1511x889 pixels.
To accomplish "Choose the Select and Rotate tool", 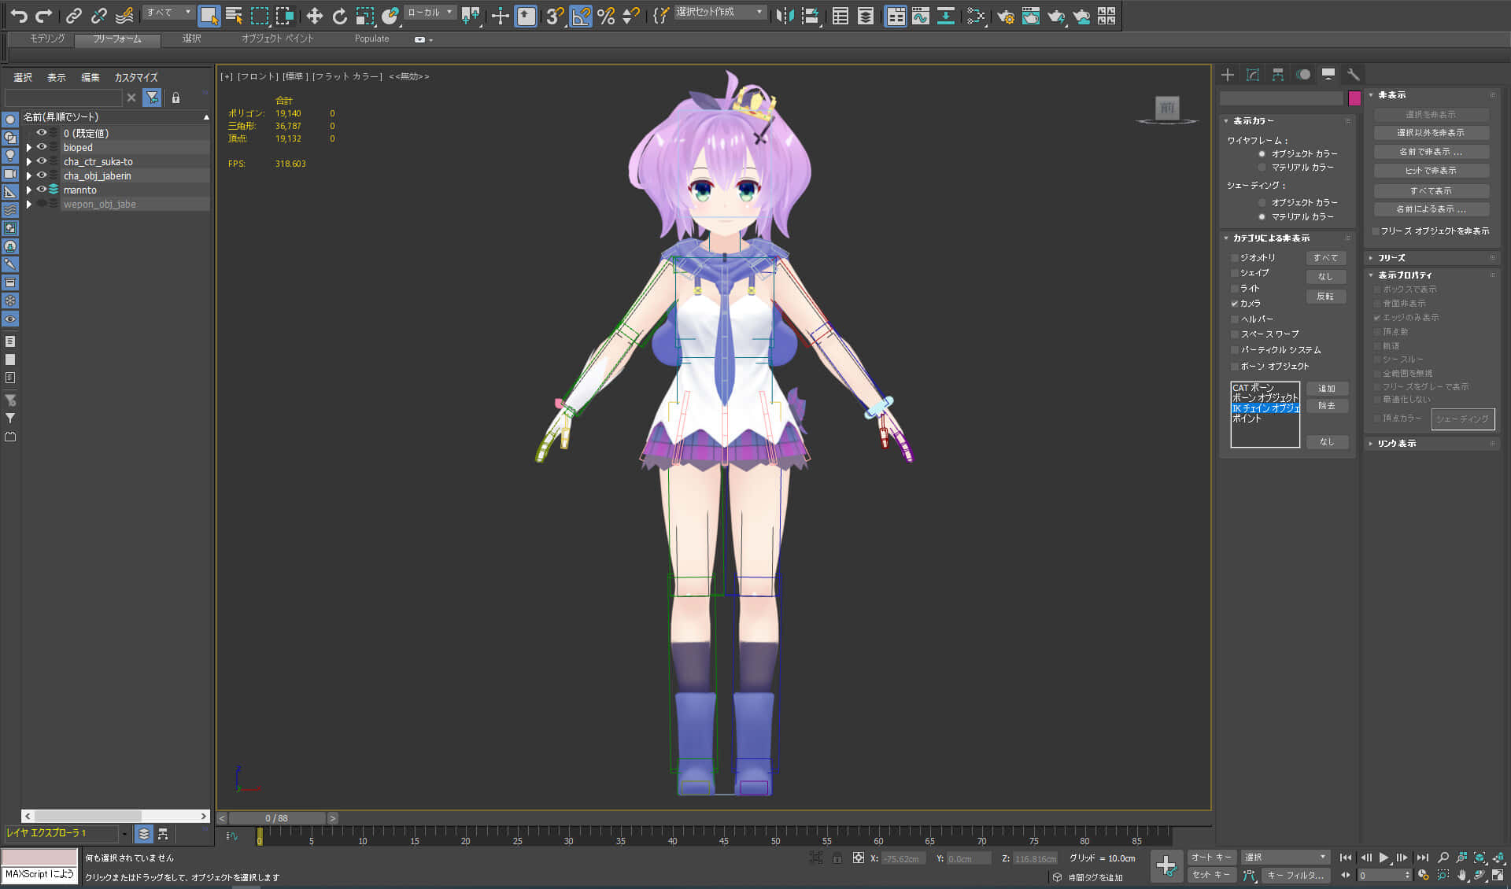I will pos(339,15).
